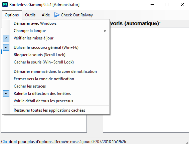Choose Cacher la souris (Win+Scroll Lock)
This screenshot has width=189, height=144.
click(x=56, y=62)
